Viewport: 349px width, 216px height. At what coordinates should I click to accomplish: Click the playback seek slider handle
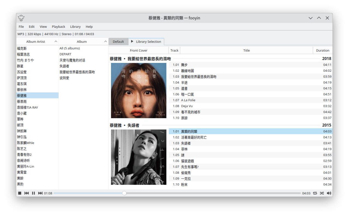point(124,193)
